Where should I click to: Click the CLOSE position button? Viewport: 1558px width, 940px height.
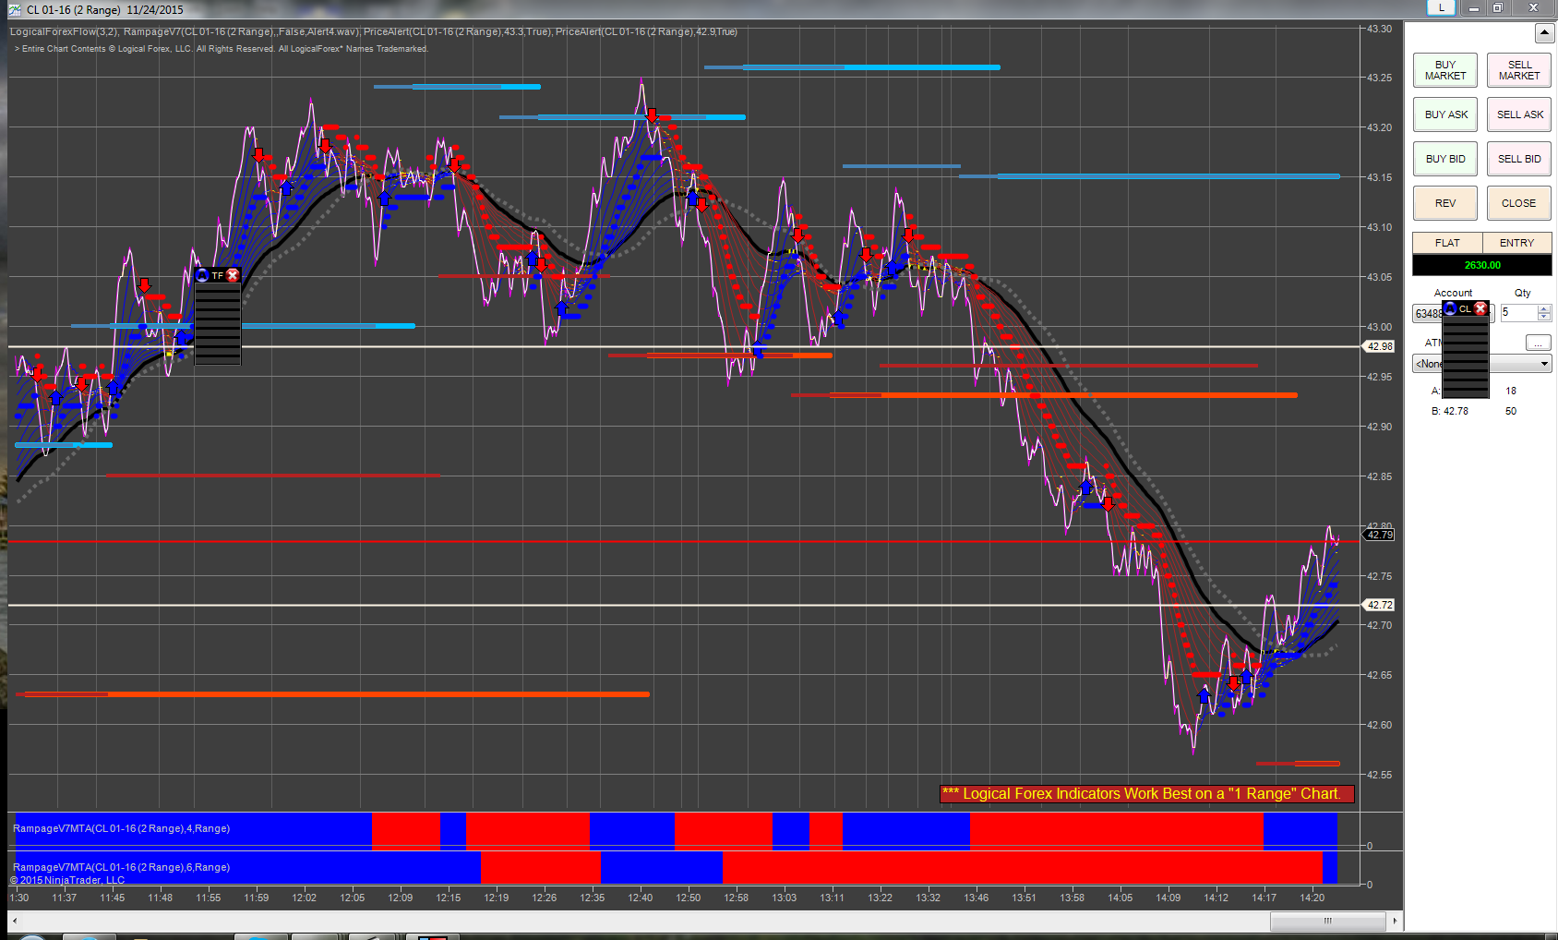[x=1519, y=203]
